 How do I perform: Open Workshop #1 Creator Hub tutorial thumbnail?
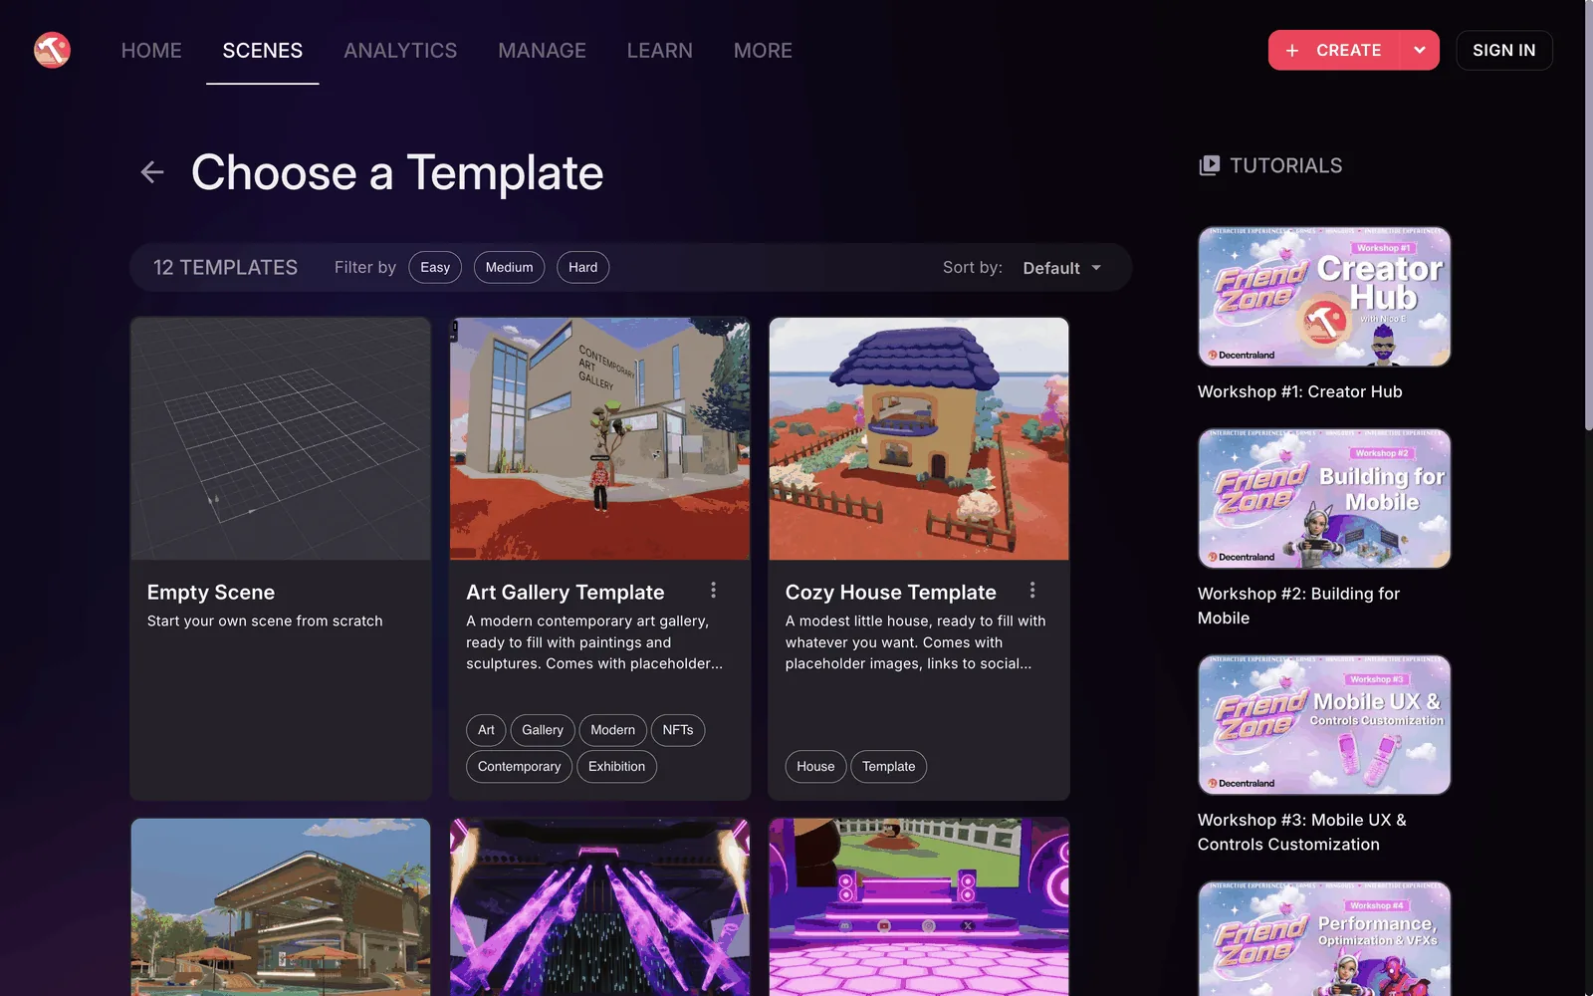coord(1324,297)
